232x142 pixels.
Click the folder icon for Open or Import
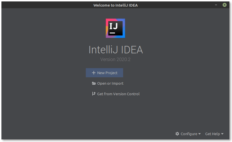(94, 84)
